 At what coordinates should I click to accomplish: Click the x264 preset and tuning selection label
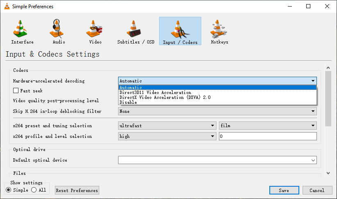52,126
